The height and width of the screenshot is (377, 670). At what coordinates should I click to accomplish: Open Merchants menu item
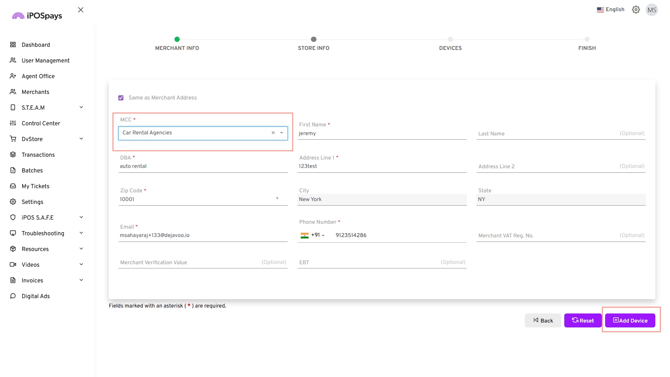click(x=35, y=92)
